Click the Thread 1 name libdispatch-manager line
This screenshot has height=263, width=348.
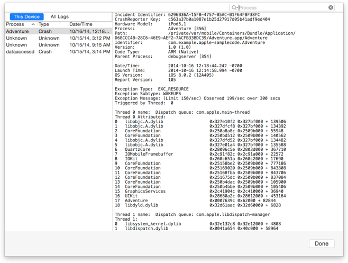click(x=193, y=214)
